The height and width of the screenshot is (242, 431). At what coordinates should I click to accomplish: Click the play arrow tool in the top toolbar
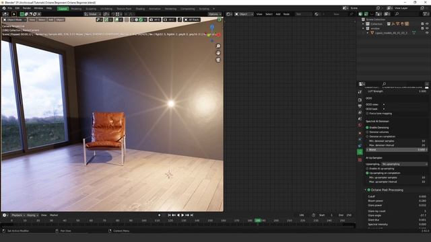tap(14, 14)
